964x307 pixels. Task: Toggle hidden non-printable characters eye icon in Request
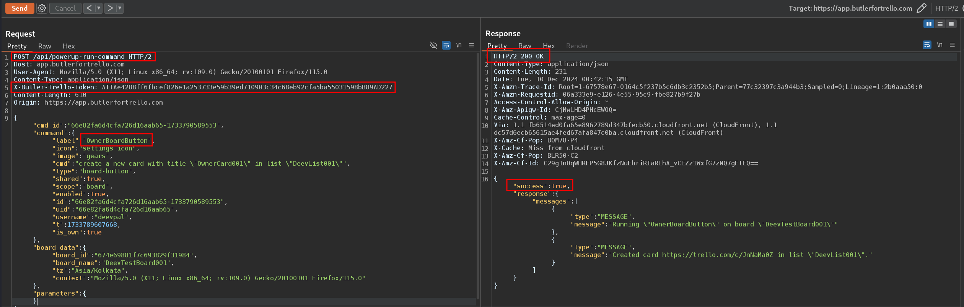(433, 45)
